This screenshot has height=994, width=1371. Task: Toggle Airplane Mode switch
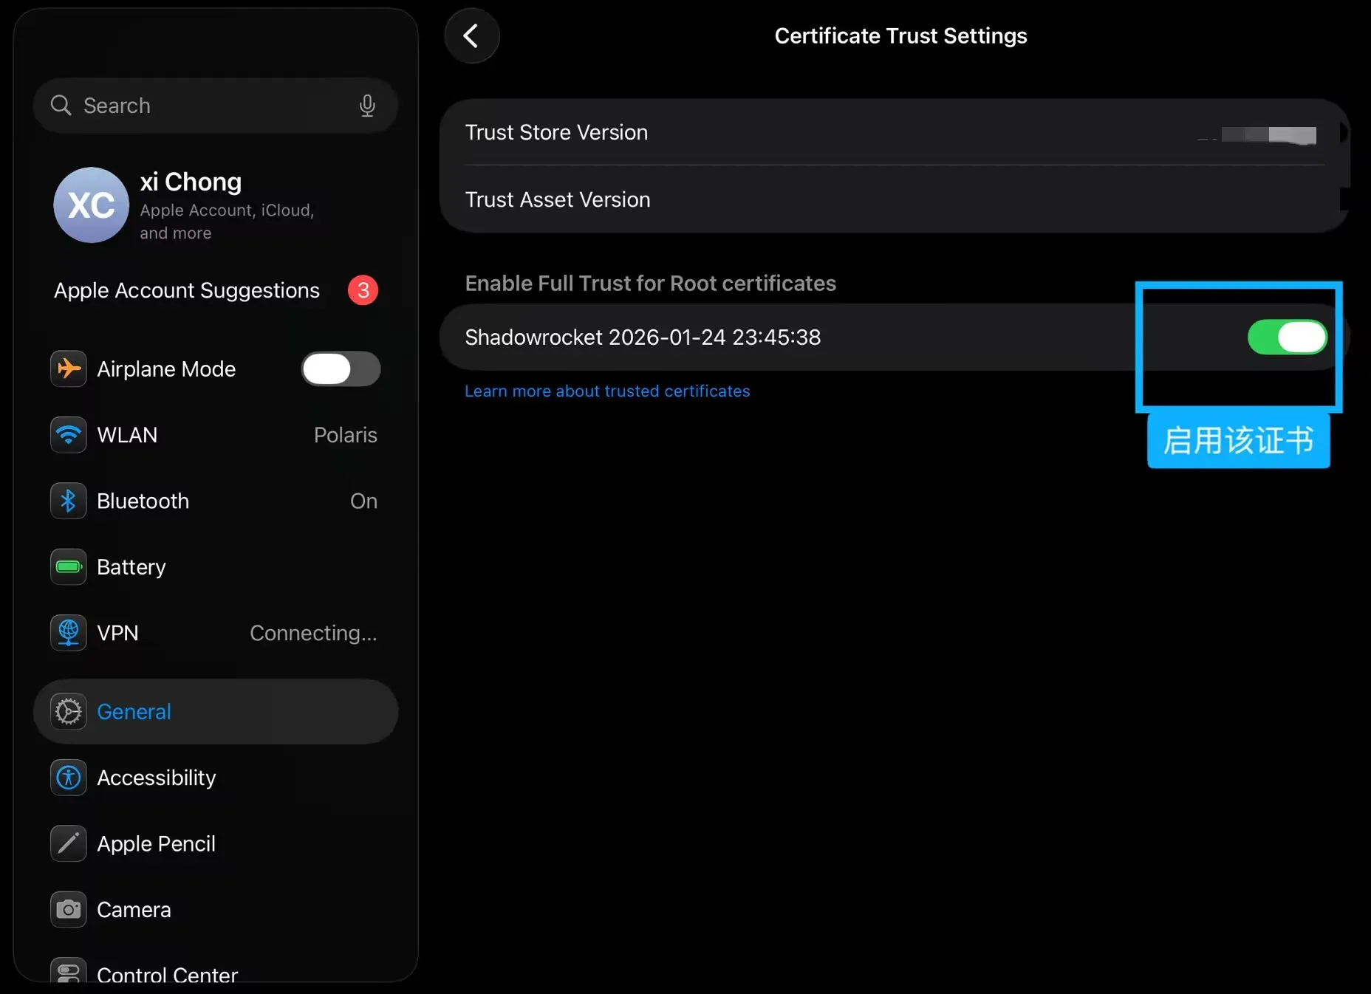point(341,369)
